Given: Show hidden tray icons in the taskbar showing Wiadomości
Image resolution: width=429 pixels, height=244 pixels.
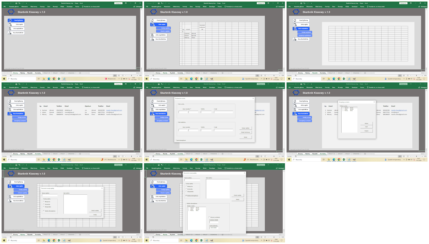Looking at the screenshot, I should 119,79.
